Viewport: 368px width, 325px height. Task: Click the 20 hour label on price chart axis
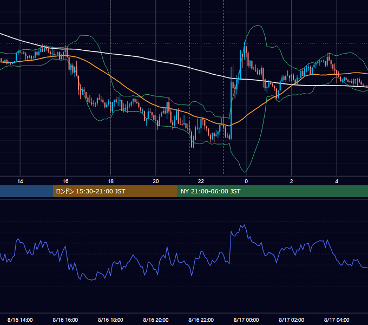click(156, 181)
